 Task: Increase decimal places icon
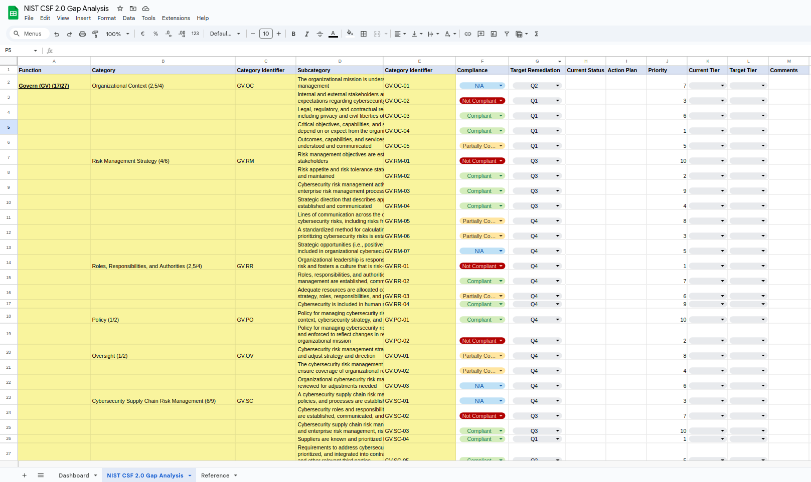[182, 34]
